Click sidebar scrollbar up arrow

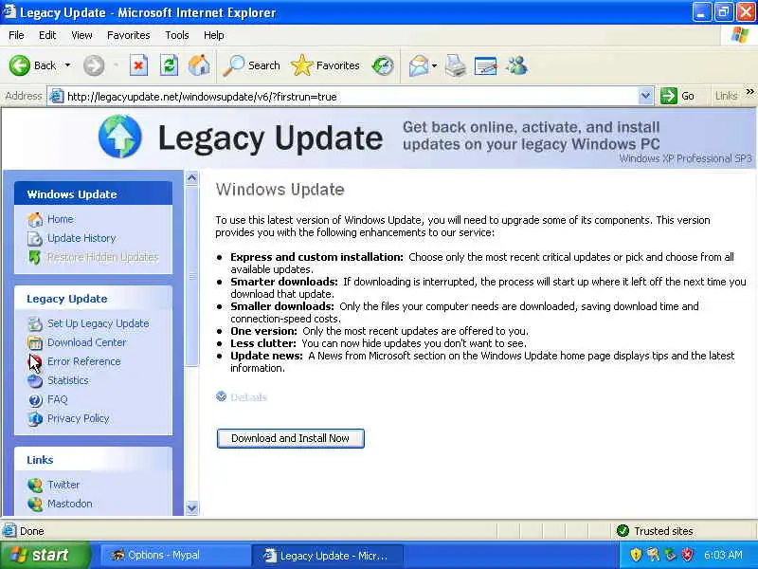coord(191,178)
